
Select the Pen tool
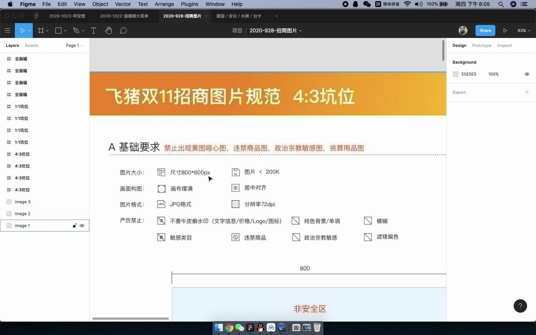(x=76, y=31)
